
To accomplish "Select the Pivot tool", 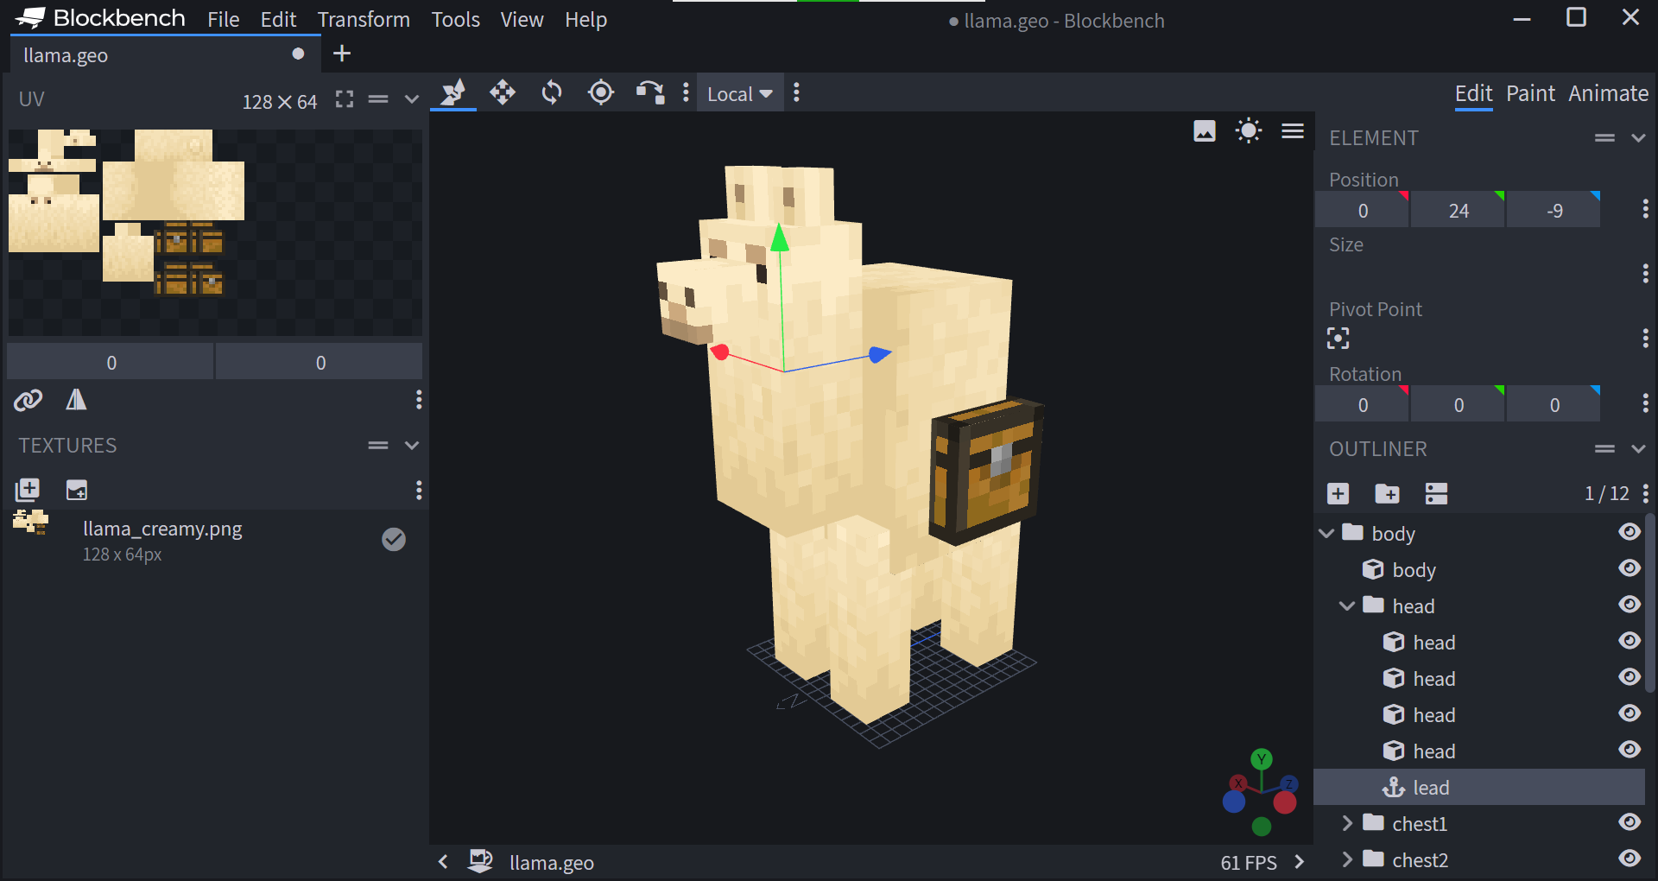I will click(601, 92).
